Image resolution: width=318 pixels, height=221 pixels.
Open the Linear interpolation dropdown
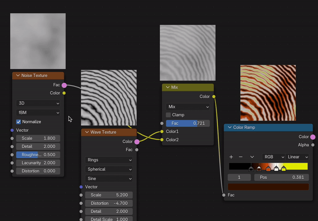tap(297, 157)
